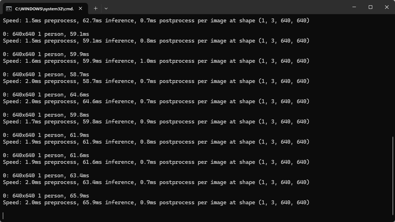The image size is (395, 222).
Task: Click the Speed line with 61.6ms inference
Action: click(156, 162)
